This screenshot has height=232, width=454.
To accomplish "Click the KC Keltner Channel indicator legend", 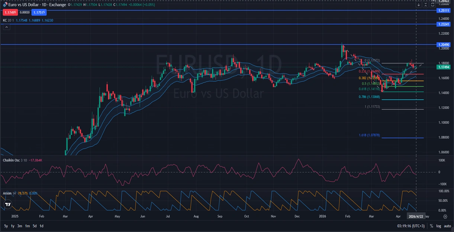I will [4, 20].
